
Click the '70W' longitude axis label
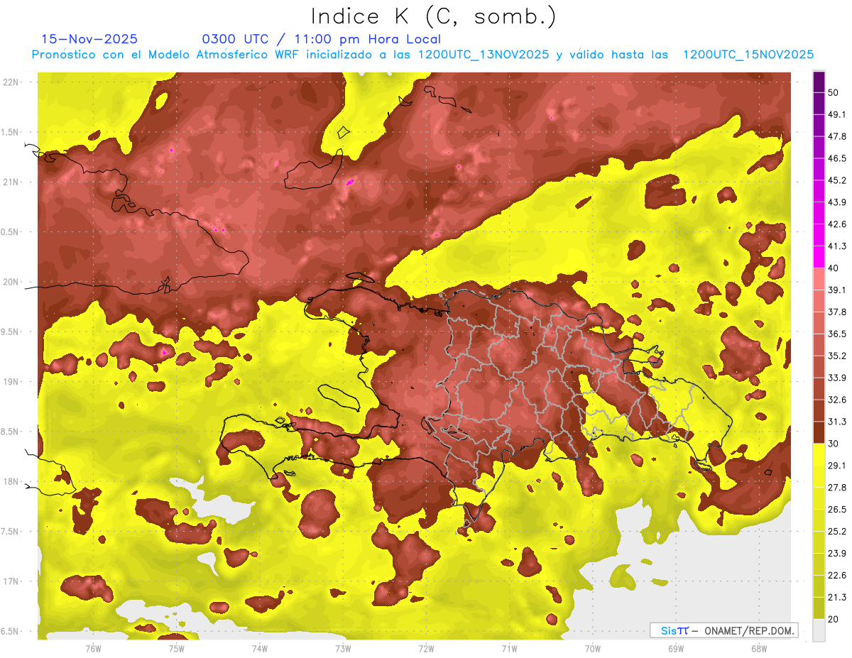pyautogui.click(x=592, y=649)
